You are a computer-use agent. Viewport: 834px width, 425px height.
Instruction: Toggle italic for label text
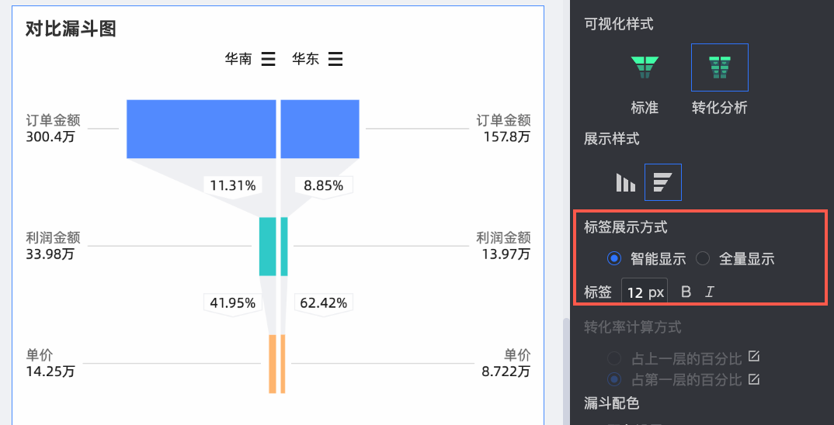pyautogui.click(x=709, y=292)
